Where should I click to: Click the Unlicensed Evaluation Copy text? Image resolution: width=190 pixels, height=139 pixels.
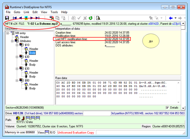[x=76, y=132]
